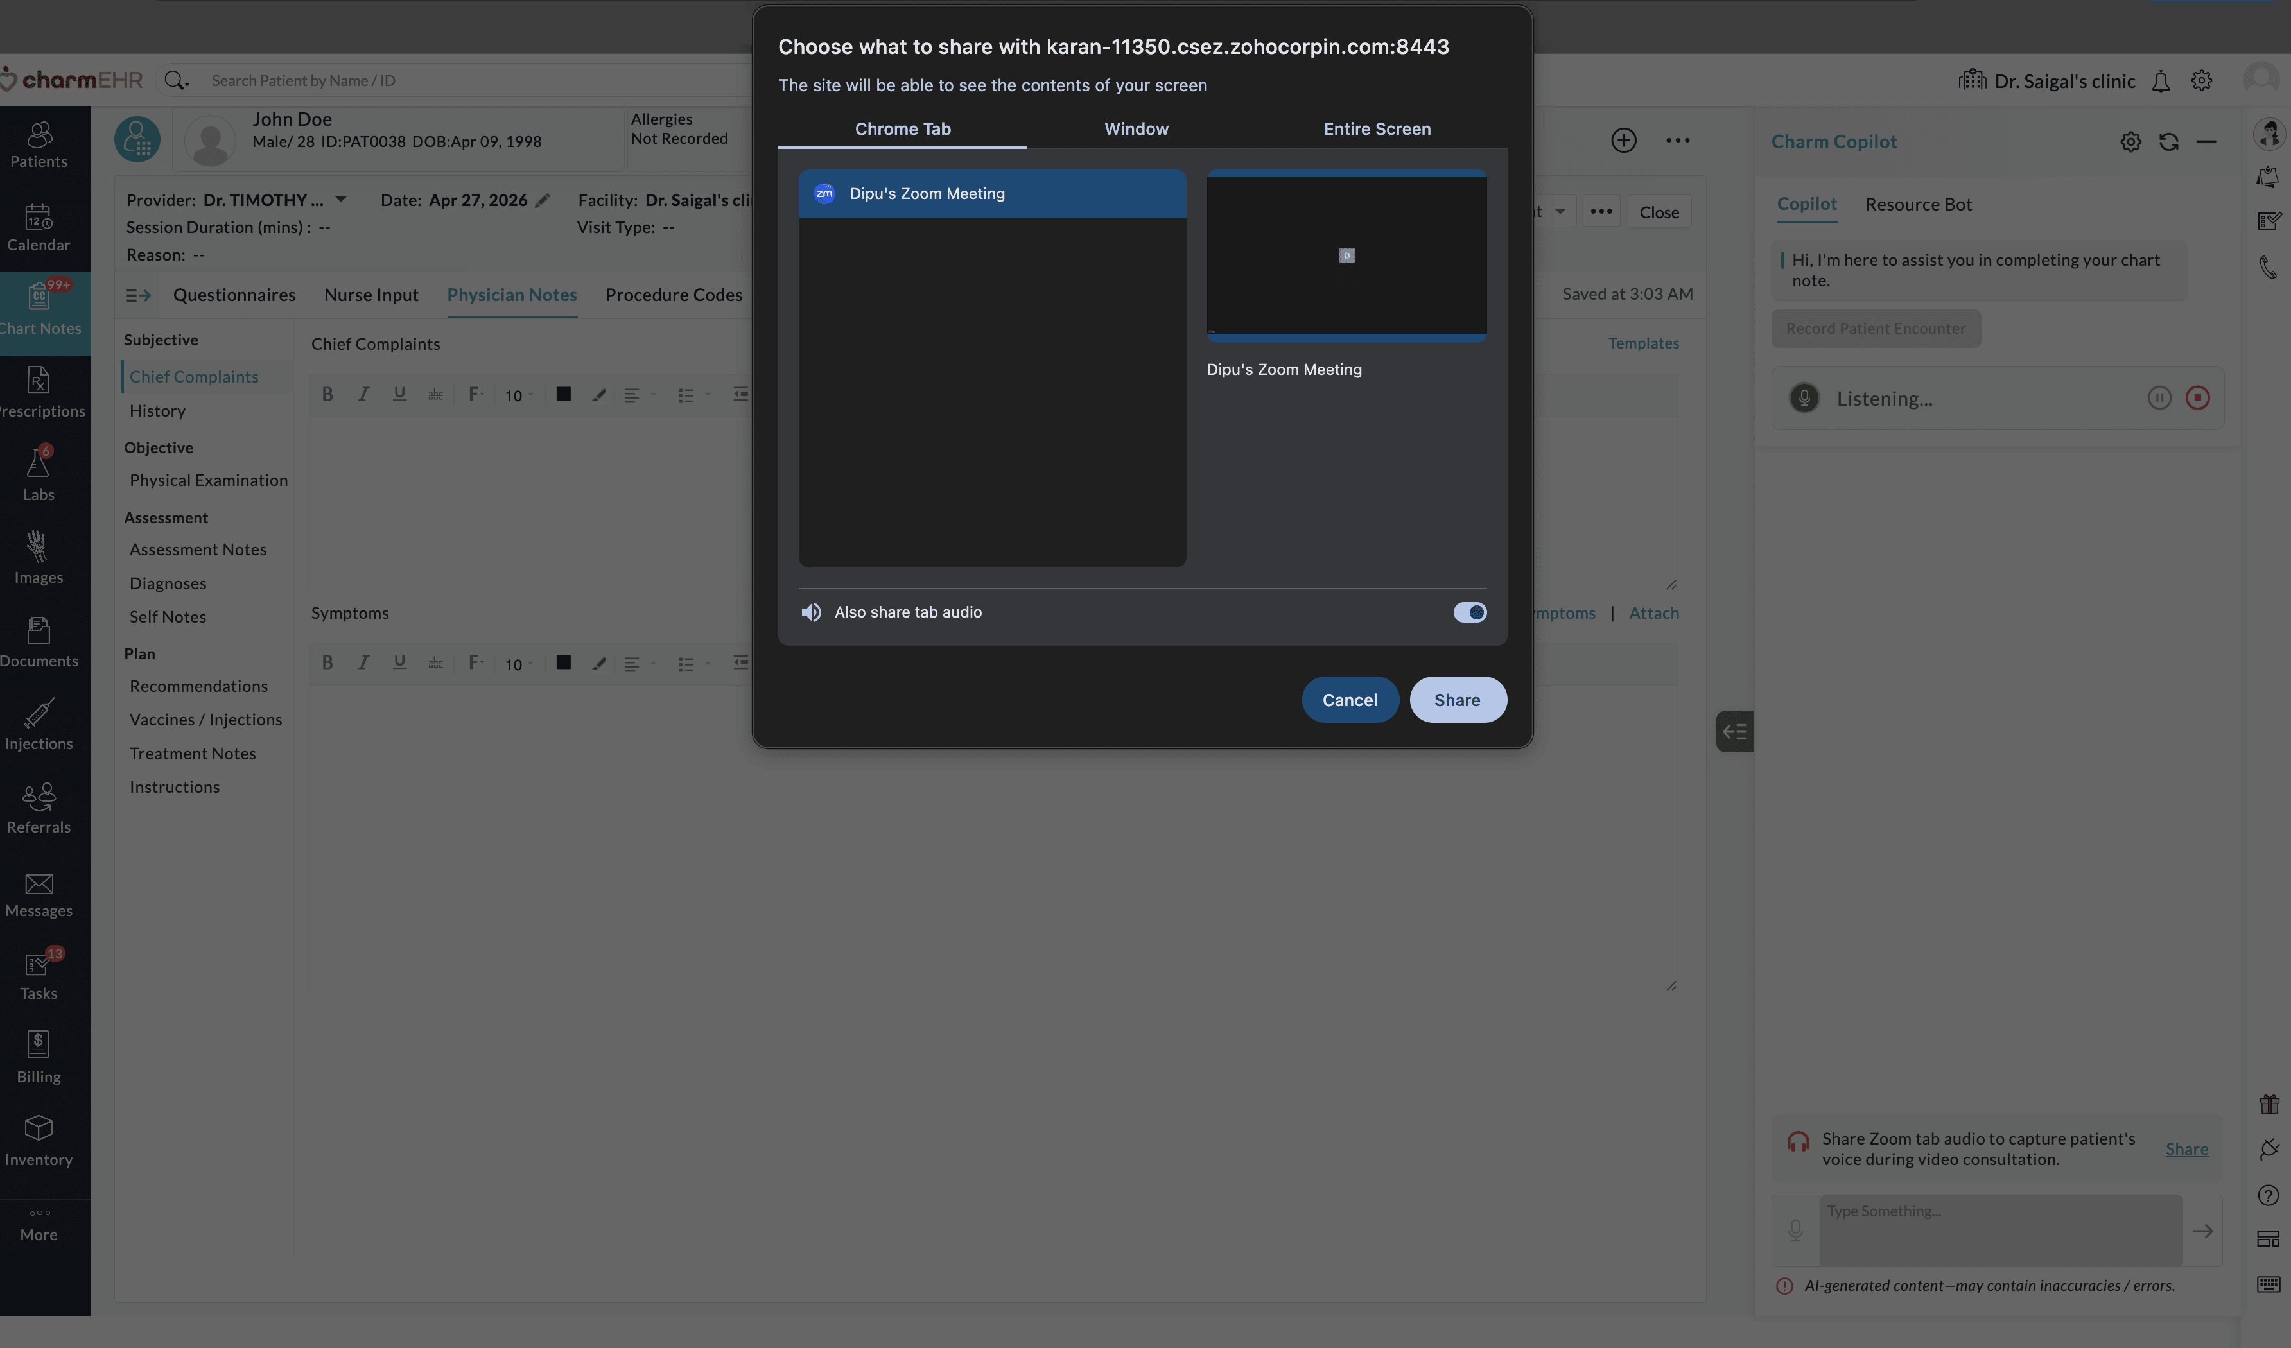
Task: Click the Search Patient by Name field
Action: [473, 81]
